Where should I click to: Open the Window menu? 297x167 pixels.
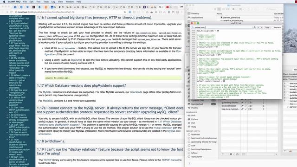point(70,2)
